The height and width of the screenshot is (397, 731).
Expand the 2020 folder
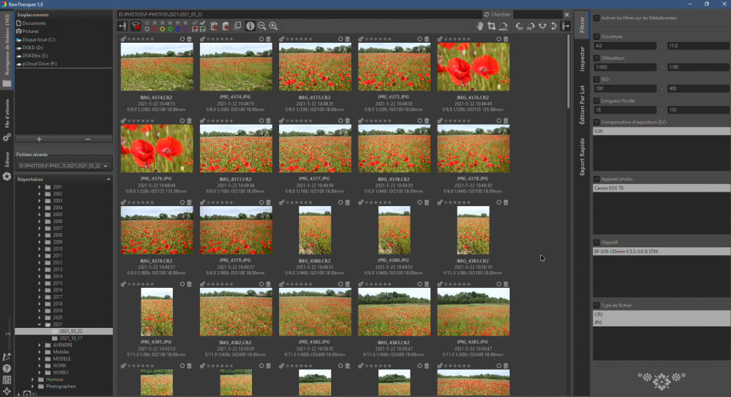click(x=40, y=317)
